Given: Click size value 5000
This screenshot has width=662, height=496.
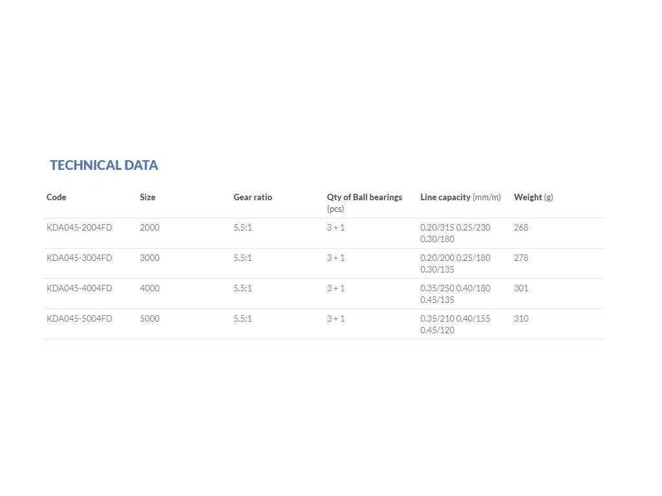Looking at the screenshot, I should 149,318.
